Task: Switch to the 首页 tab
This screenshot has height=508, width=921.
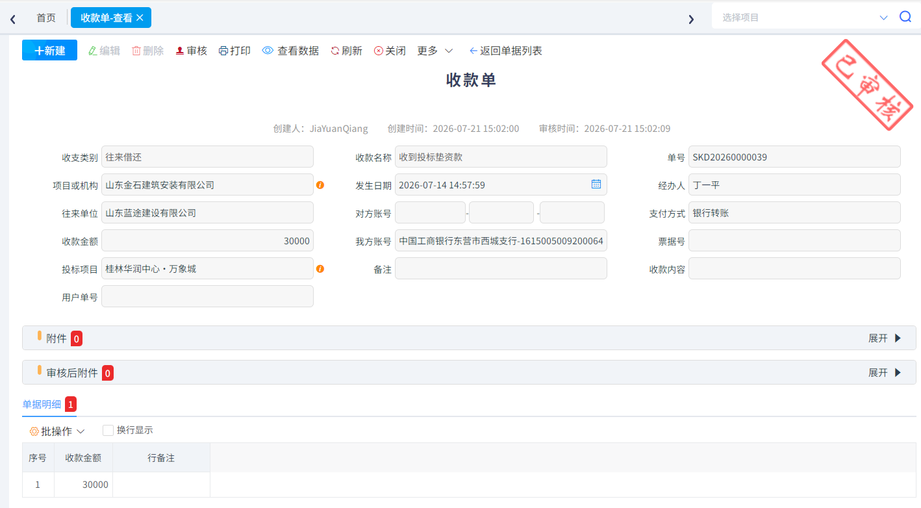Action: [x=46, y=18]
